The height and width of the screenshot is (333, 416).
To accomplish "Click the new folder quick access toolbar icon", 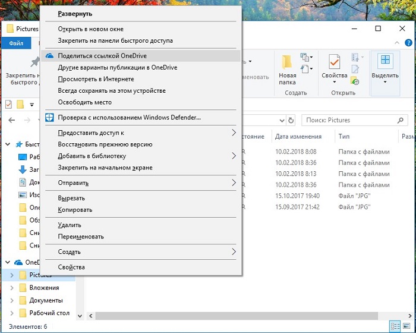I will coord(20,105).
